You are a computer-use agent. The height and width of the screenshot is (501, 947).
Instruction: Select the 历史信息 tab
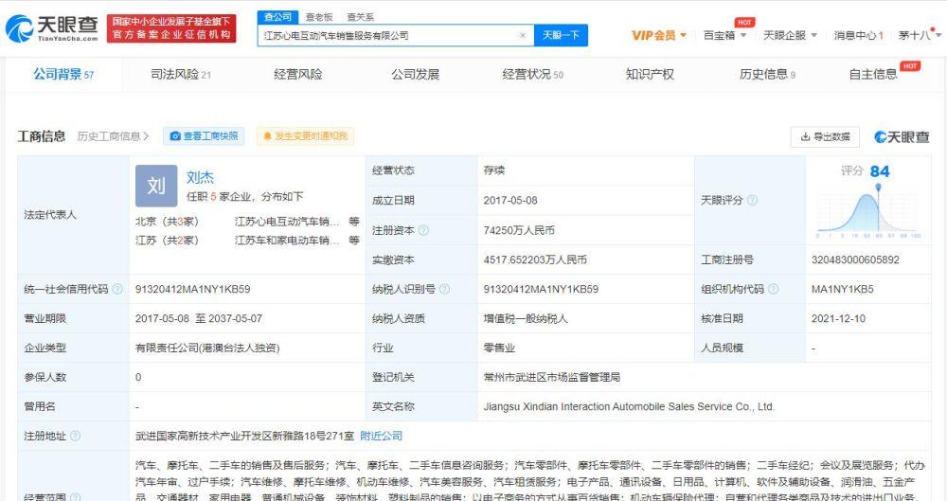tap(767, 74)
